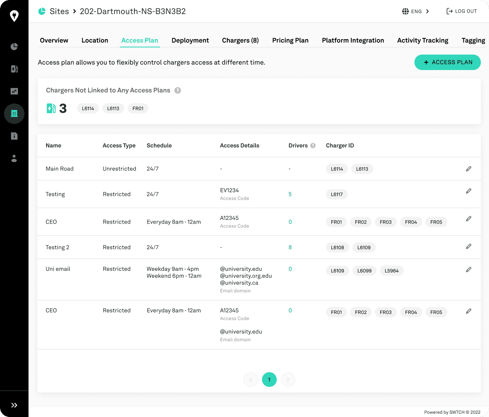Click the unlinked chargers station icon
Screen dimensions: 489x417
click(x=51, y=108)
